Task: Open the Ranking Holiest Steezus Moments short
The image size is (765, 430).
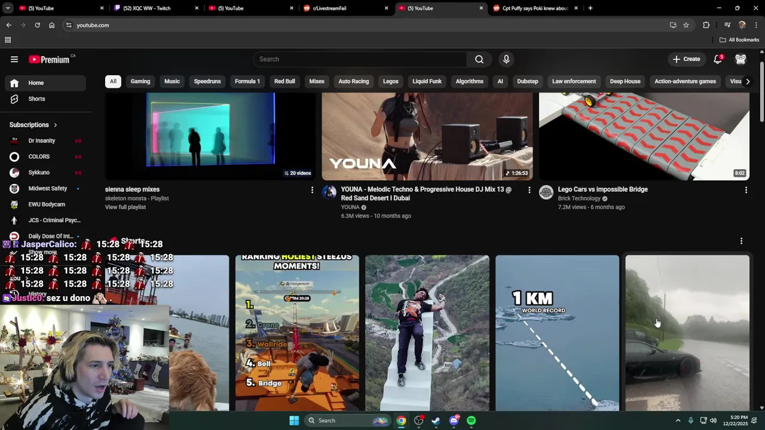Action: pyautogui.click(x=297, y=333)
